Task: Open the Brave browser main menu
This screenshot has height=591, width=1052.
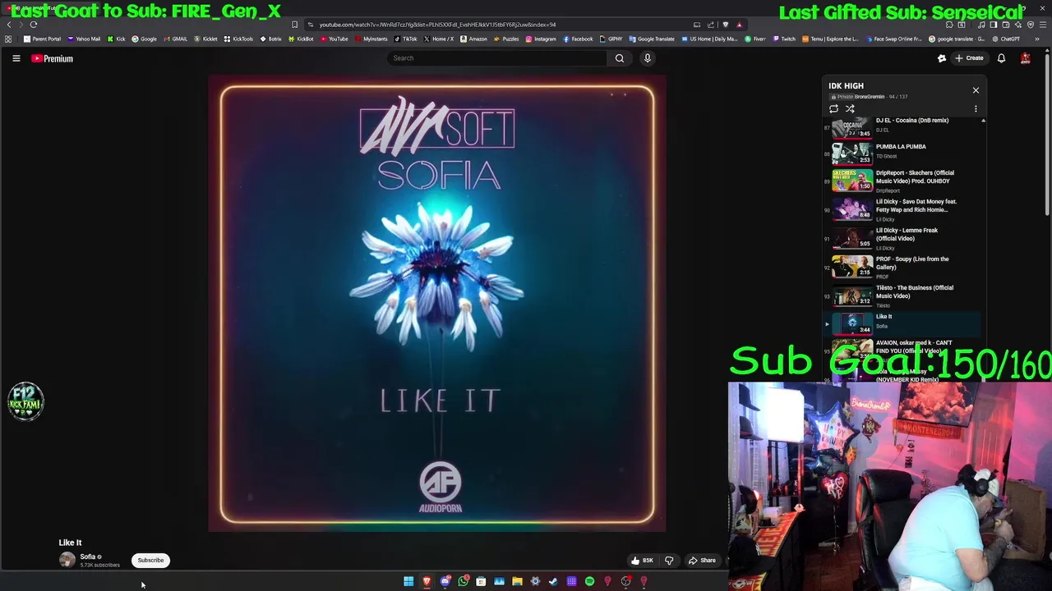Action: 1042,25
